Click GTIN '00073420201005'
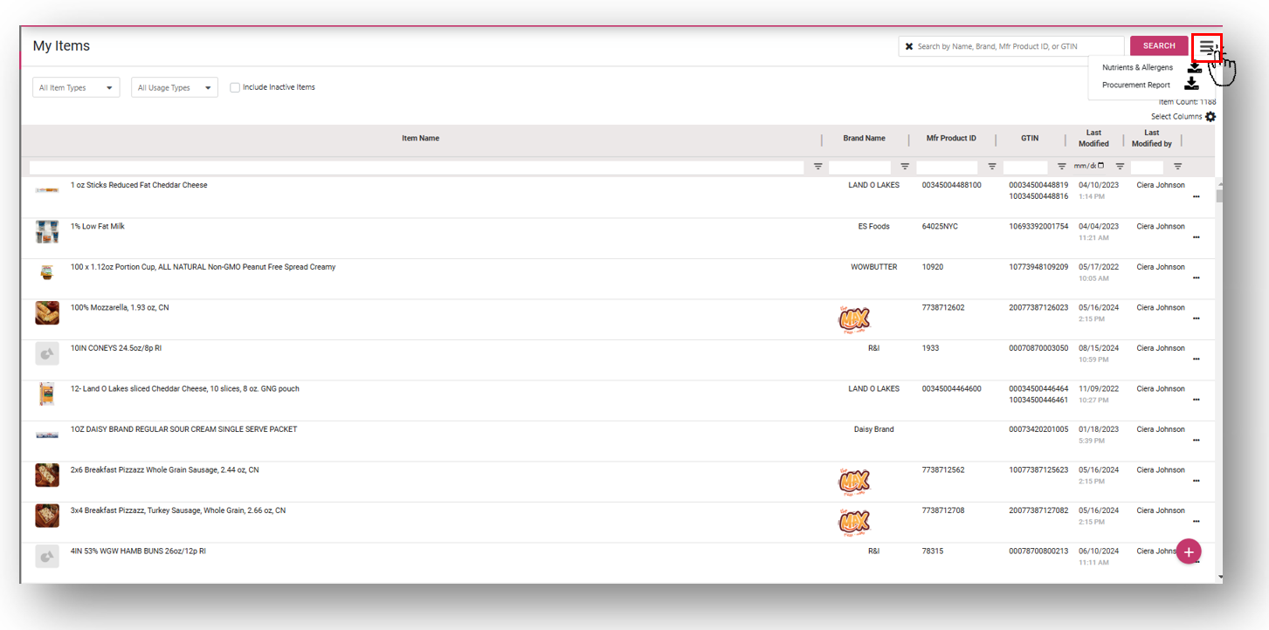This screenshot has height=630, width=1269. 1038,429
